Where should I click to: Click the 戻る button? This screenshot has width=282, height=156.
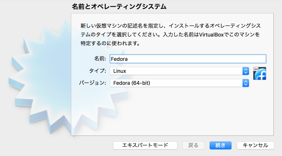tap(193, 145)
